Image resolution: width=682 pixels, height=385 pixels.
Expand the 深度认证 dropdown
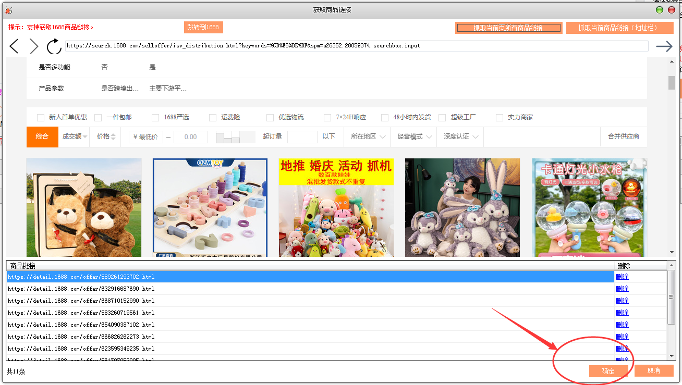[x=461, y=136]
